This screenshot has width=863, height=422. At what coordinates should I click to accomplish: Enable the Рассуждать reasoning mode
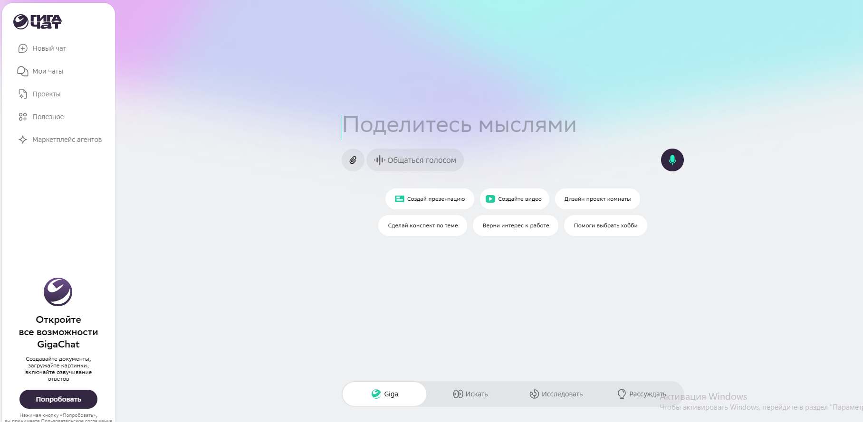coord(642,394)
